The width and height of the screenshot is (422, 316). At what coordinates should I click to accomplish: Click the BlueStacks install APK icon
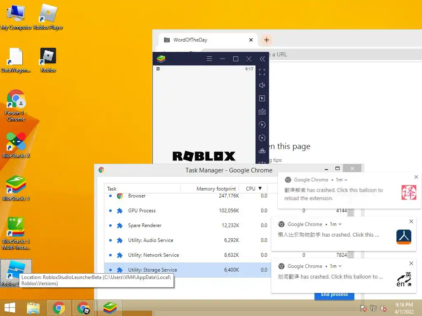pyautogui.click(x=262, y=151)
